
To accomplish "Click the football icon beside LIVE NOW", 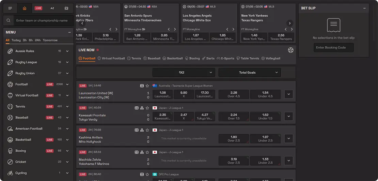I will tap(291, 50).
